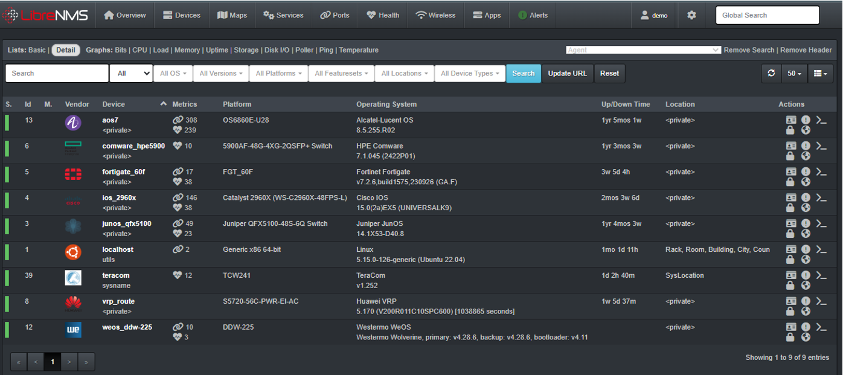This screenshot has height=375, width=843.
Task: Click the Remove Header link
Action: click(806, 50)
